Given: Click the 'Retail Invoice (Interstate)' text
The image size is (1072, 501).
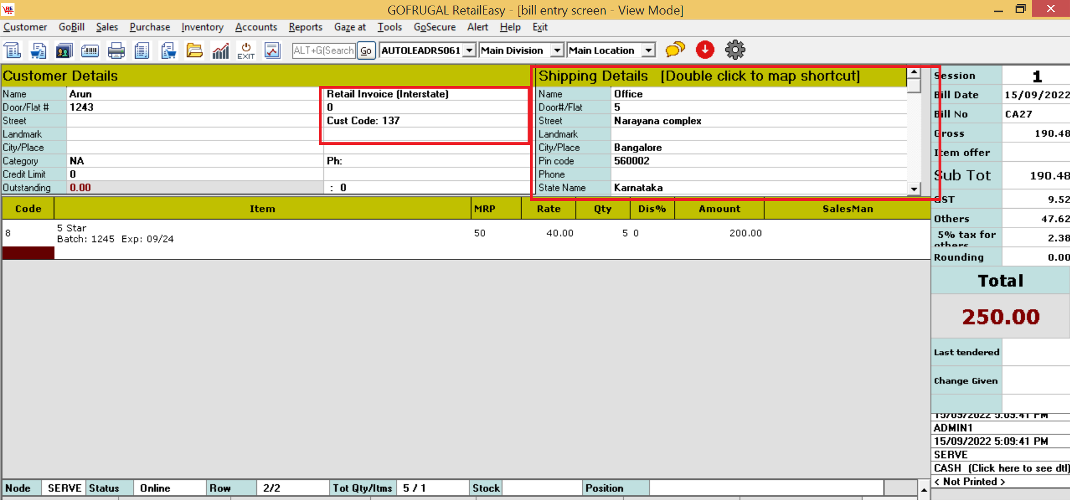Looking at the screenshot, I should (x=387, y=94).
